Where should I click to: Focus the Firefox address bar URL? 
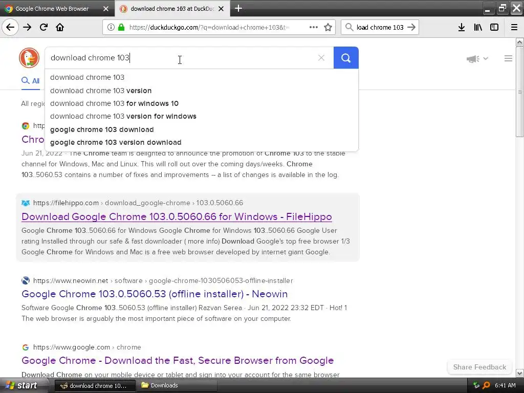209,28
